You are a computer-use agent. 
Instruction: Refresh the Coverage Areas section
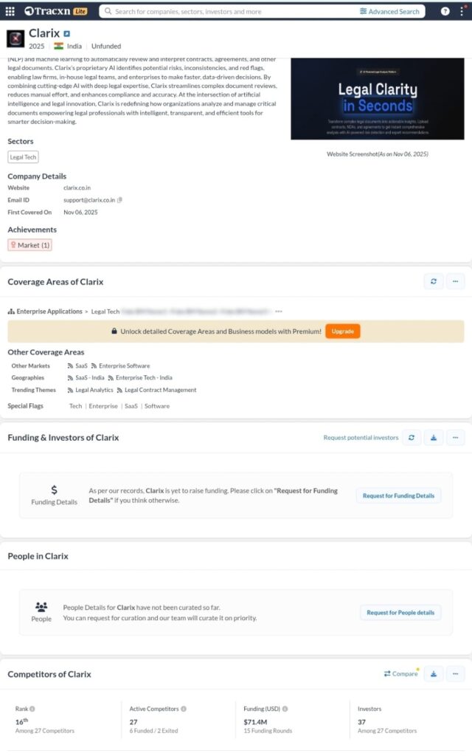pyautogui.click(x=433, y=281)
